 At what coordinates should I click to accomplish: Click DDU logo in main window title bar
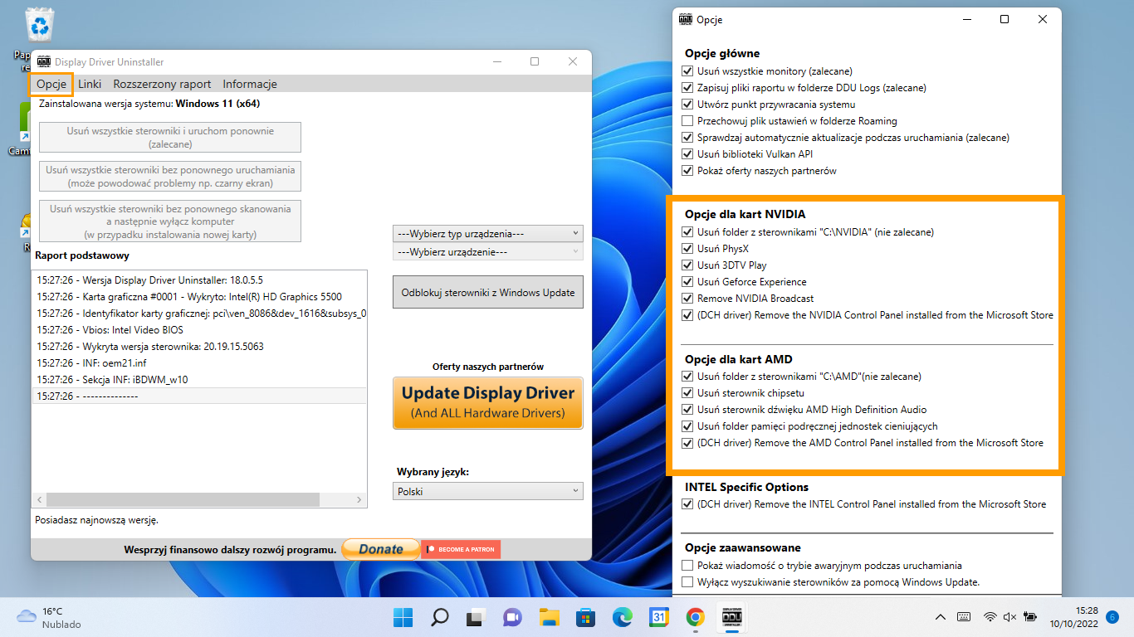(x=44, y=62)
